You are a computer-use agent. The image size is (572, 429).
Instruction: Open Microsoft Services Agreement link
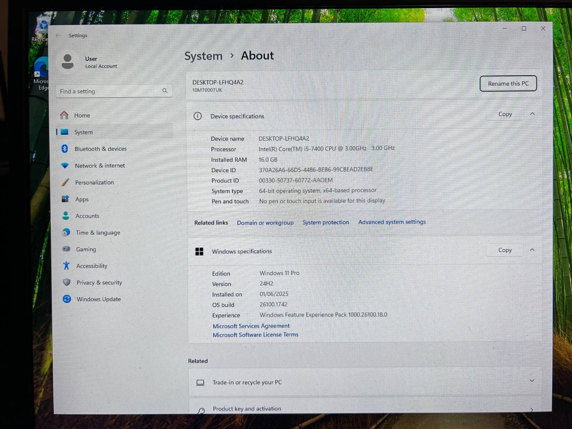(251, 326)
